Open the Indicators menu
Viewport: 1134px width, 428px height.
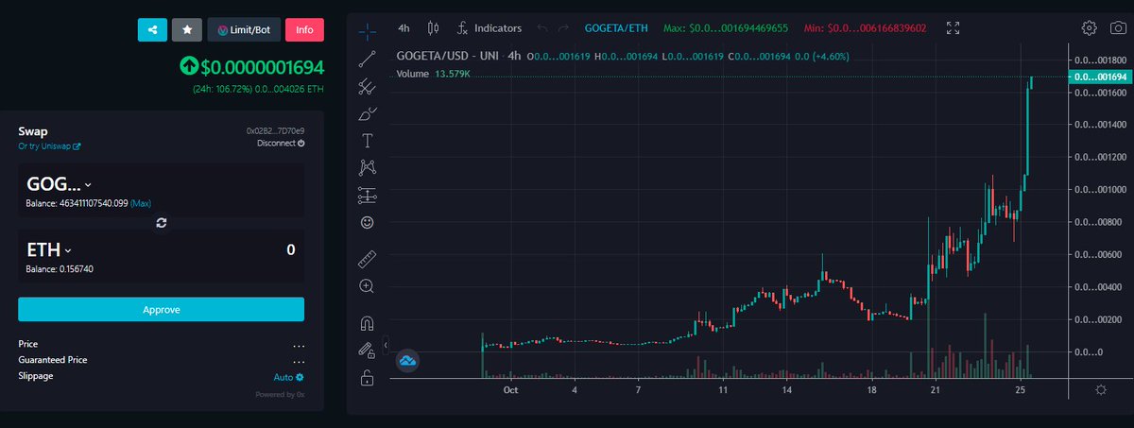click(x=490, y=28)
